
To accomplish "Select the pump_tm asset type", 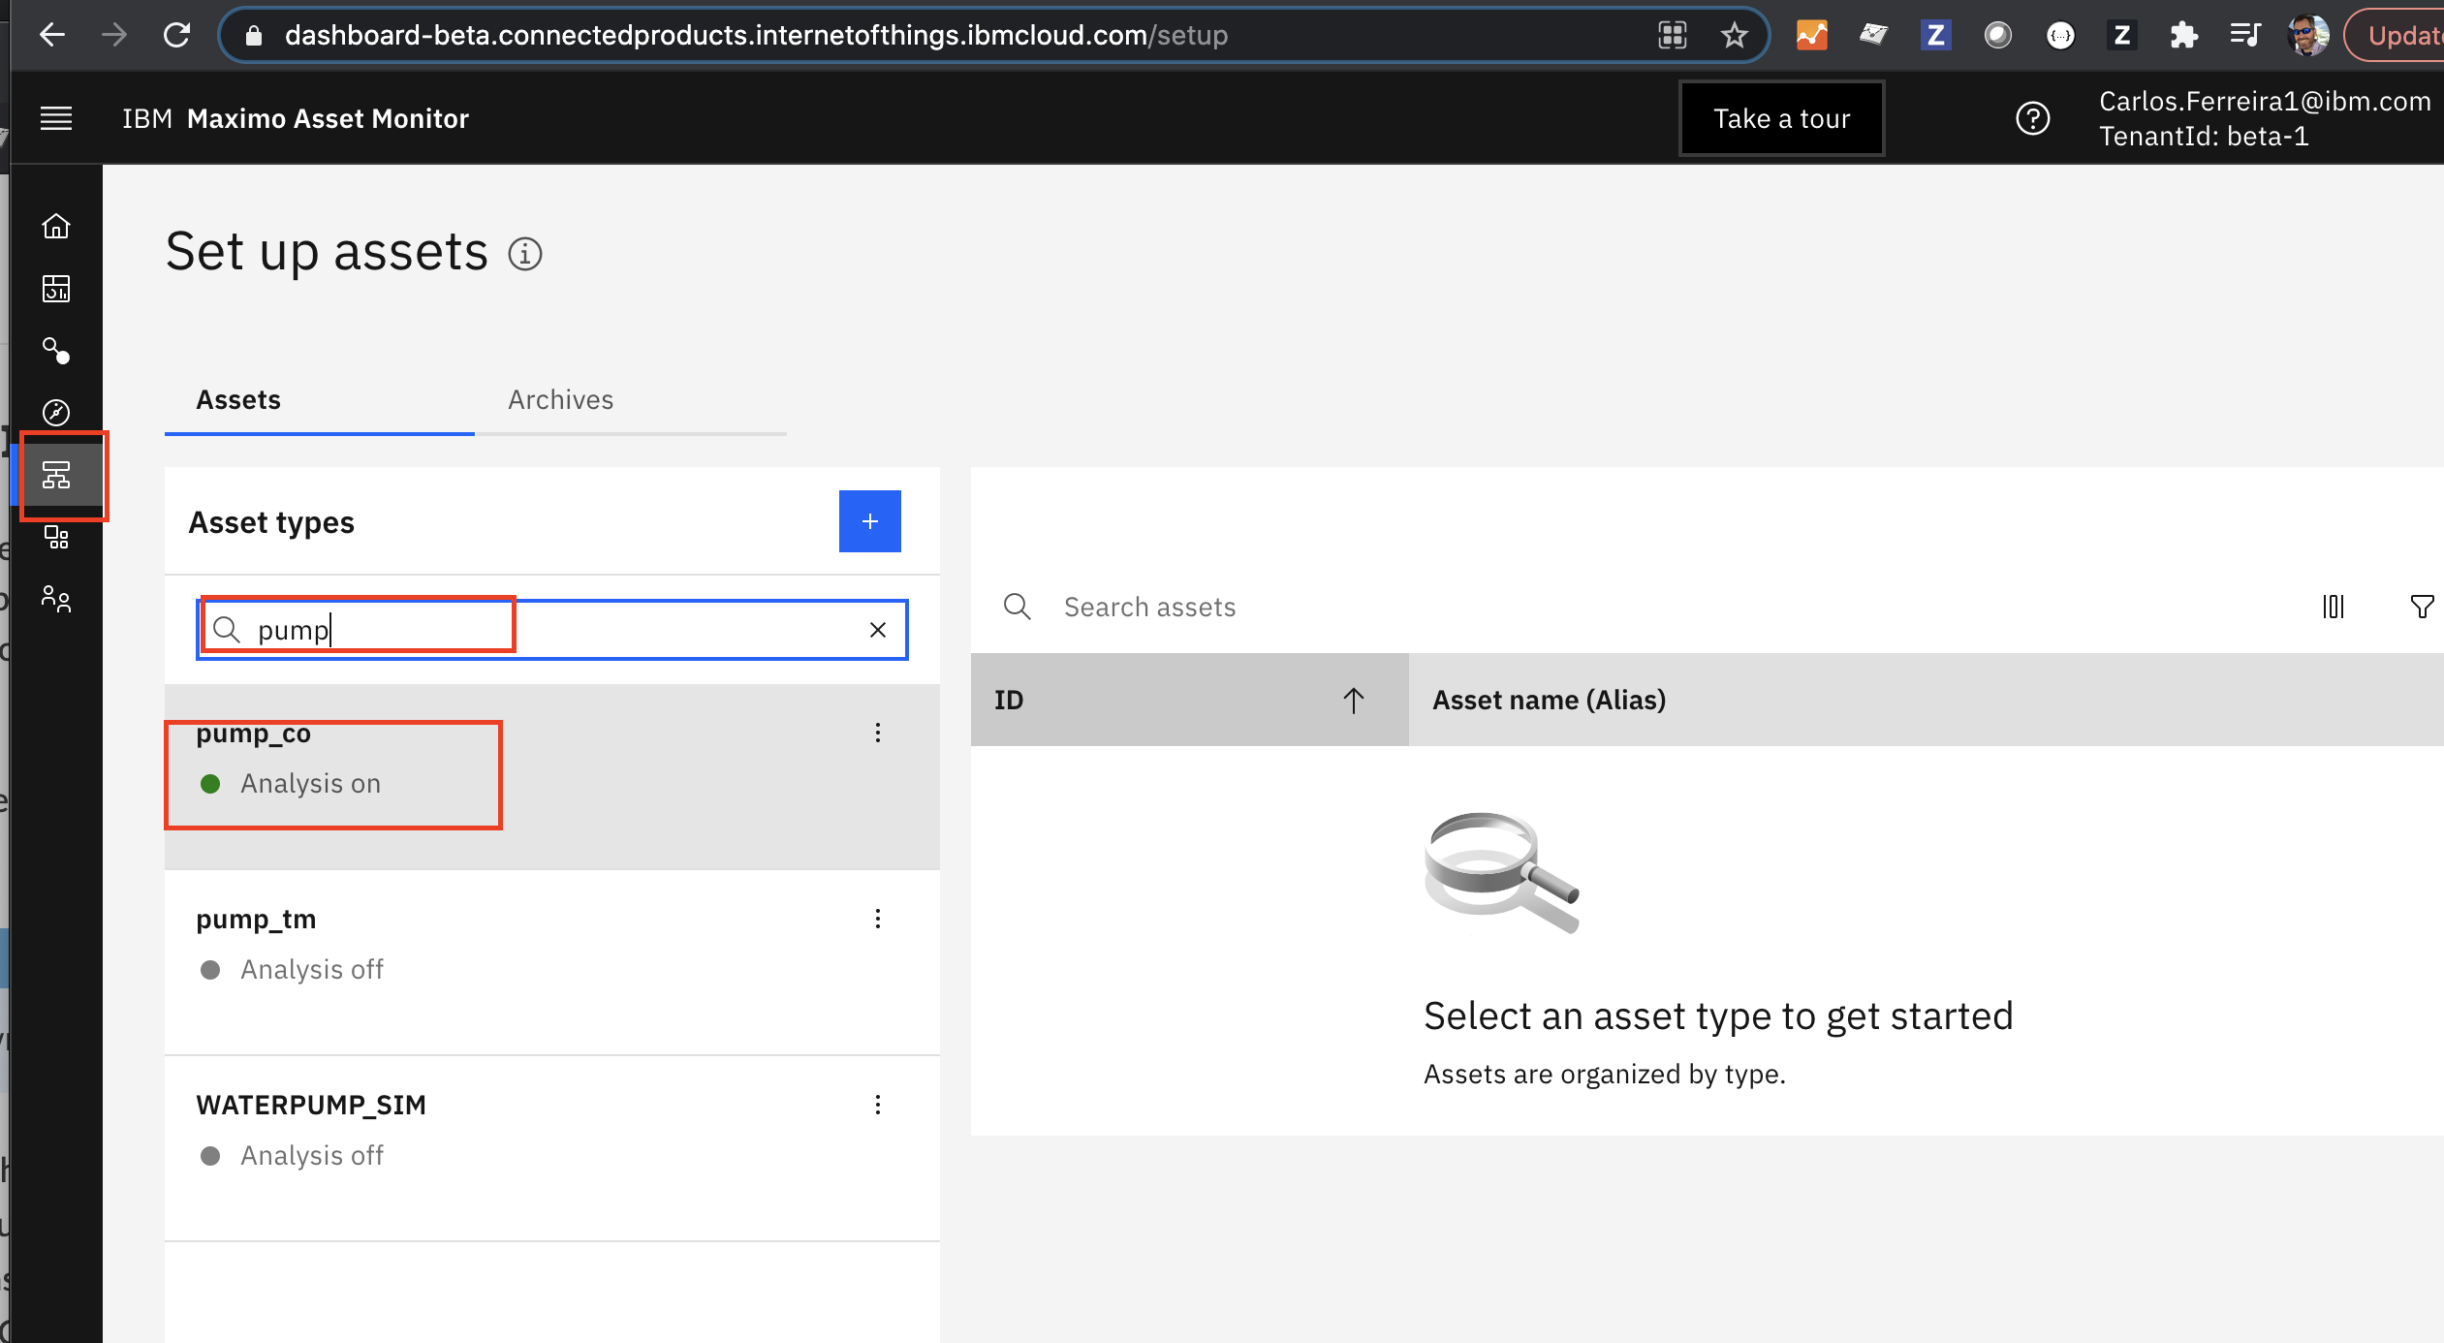I will [x=552, y=963].
